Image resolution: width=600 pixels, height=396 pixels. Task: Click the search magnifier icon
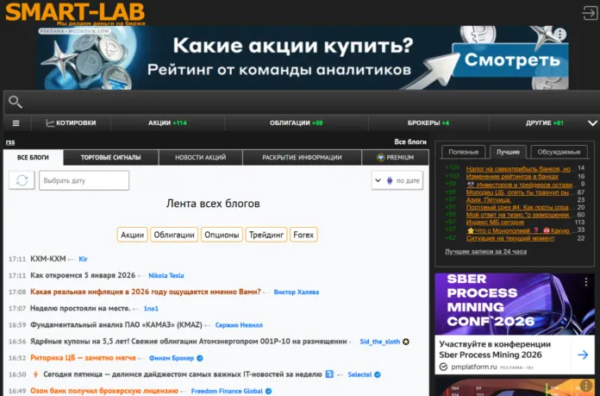tap(16, 102)
